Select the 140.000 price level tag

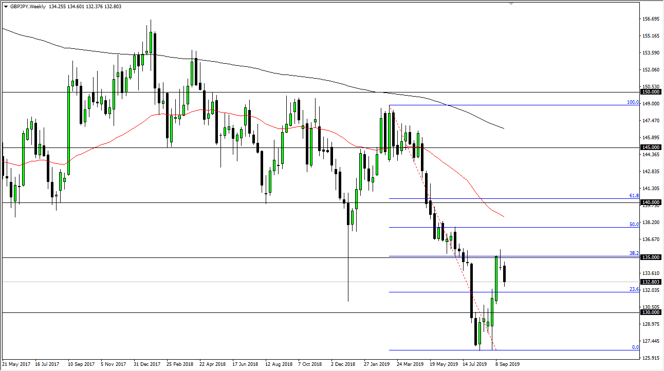point(651,202)
